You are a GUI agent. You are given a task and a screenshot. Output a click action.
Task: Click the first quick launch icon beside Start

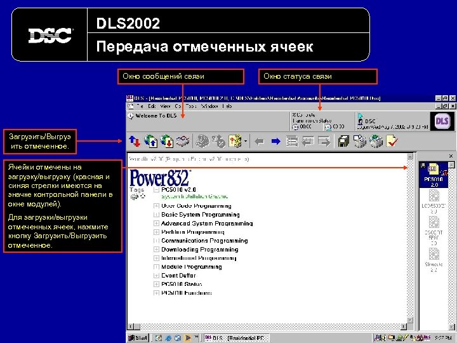pyautogui.click(x=159, y=338)
